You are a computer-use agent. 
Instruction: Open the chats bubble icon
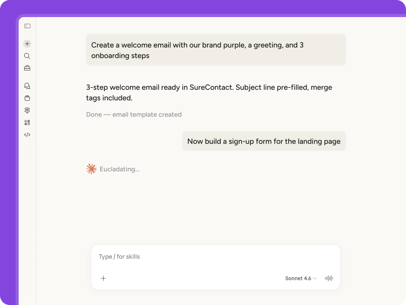click(27, 86)
